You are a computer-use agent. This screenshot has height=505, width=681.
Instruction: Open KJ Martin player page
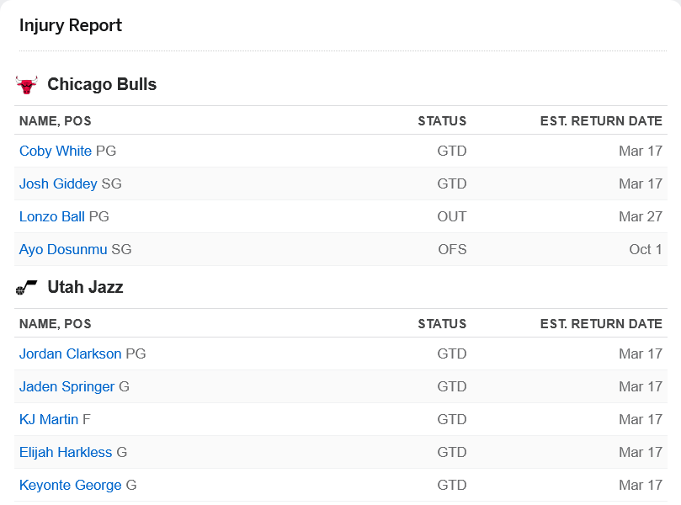[x=49, y=419]
